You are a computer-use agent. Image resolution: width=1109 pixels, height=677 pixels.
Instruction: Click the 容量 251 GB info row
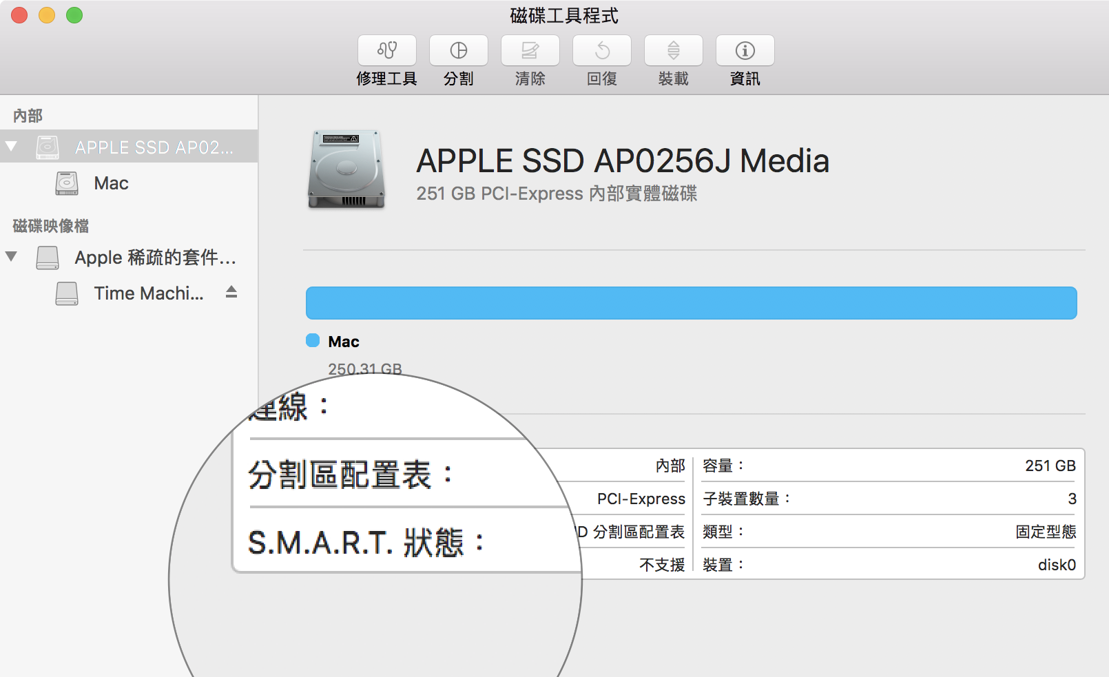point(889,466)
